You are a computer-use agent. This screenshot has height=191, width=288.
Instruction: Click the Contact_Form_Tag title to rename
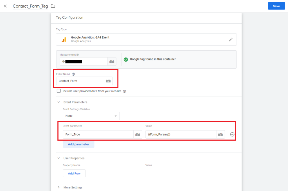pyautogui.click(x=30, y=6)
